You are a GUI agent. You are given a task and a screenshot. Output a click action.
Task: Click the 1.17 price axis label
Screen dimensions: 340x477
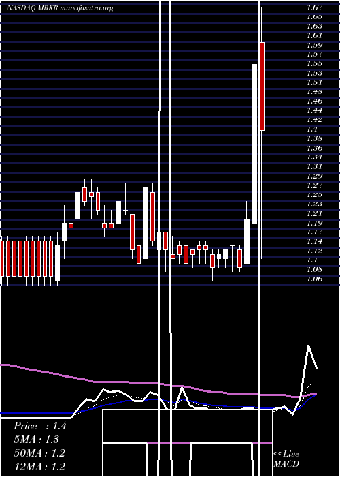coord(314,232)
